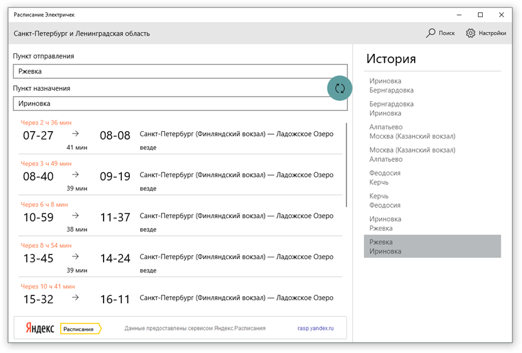The width and height of the screenshot is (522, 353).
Task: Click the Через 8 ч 54 мин label
Action: [46, 245]
